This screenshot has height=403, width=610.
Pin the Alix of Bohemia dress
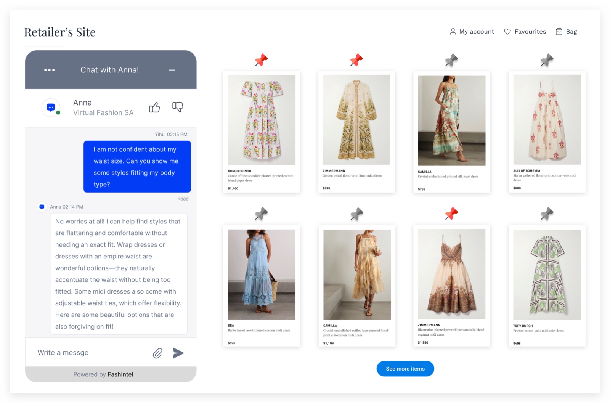[x=547, y=60]
